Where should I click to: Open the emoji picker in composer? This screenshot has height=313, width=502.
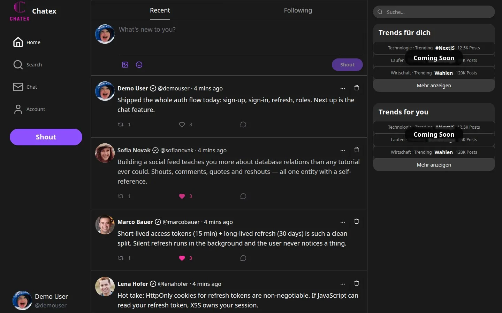click(139, 65)
